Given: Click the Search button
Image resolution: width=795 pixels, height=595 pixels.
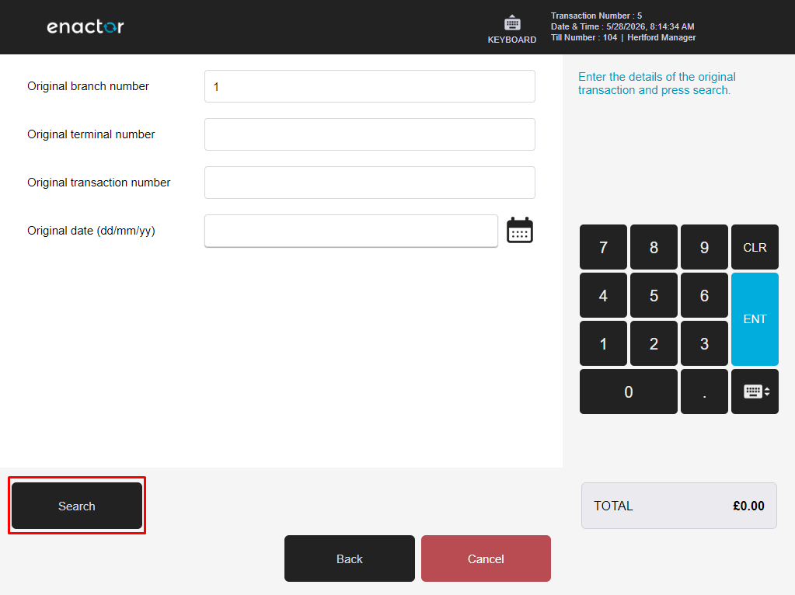Looking at the screenshot, I should pos(77,506).
